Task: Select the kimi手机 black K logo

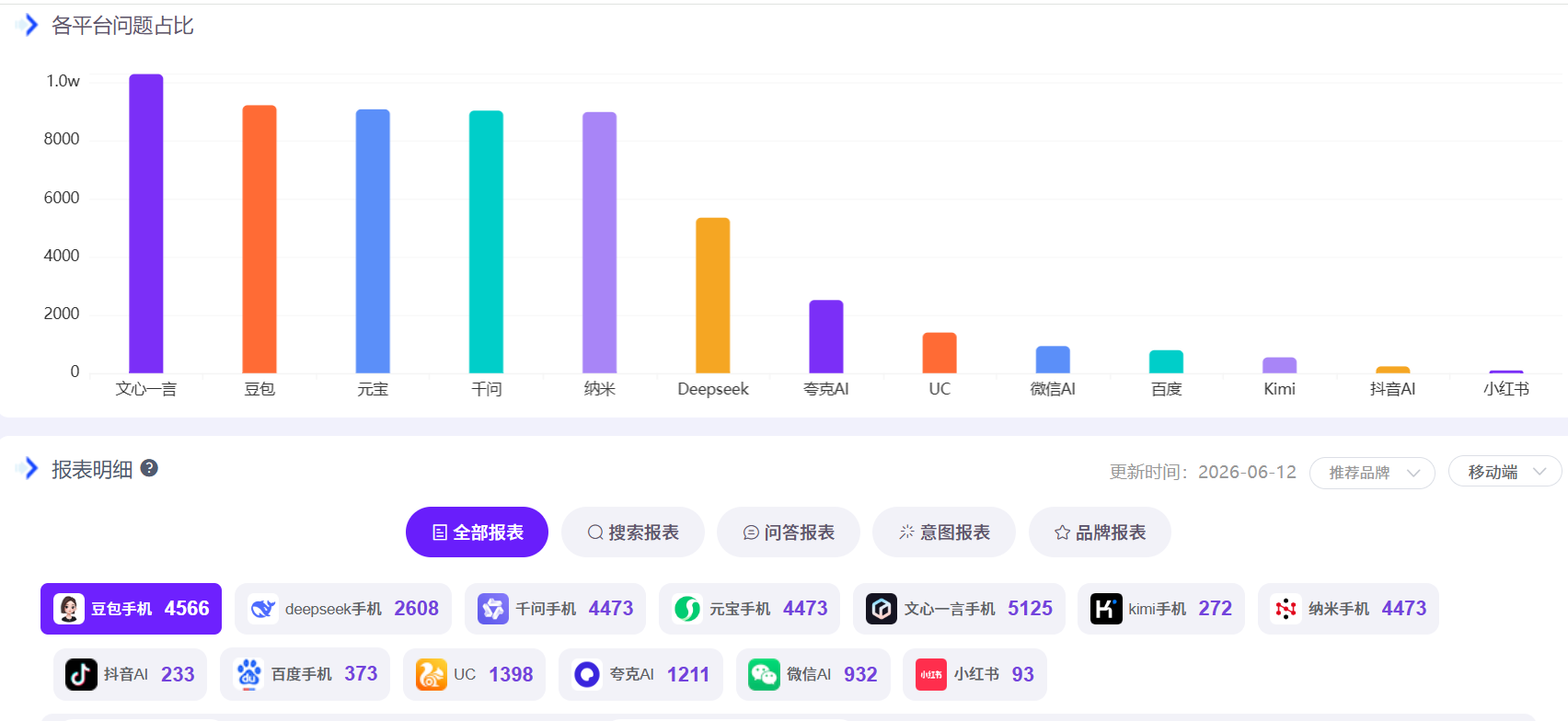Action: (x=1106, y=609)
